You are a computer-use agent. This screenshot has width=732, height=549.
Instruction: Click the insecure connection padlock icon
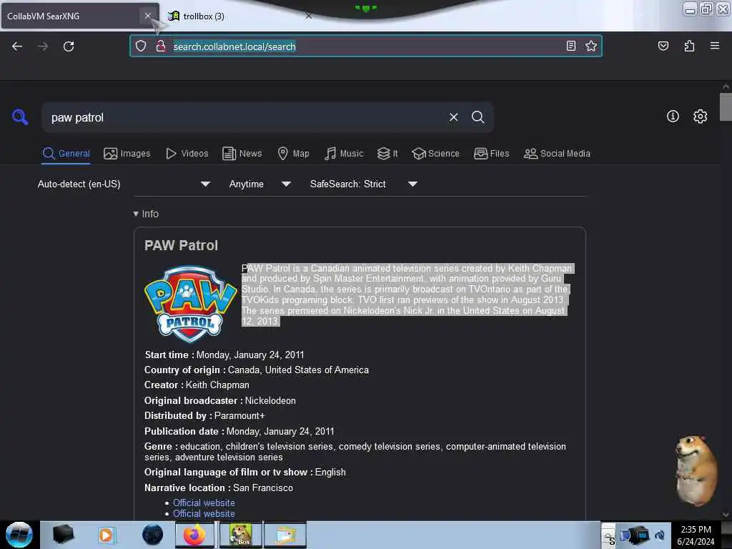pyautogui.click(x=161, y=46)
